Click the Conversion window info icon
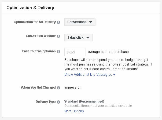This screenshot has height=120, width=162. (58, 36)
